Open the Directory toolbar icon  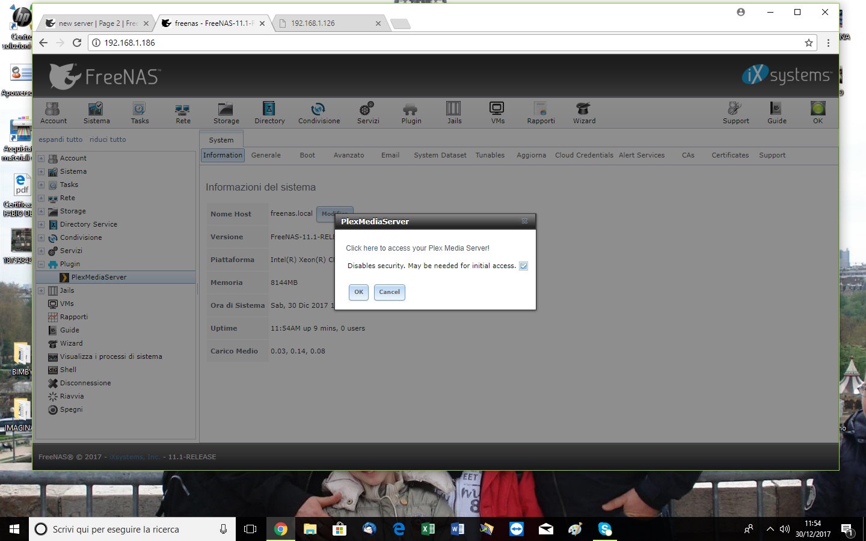[x=269, y=113]
